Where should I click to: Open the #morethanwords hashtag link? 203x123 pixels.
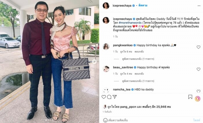[130, 23]
